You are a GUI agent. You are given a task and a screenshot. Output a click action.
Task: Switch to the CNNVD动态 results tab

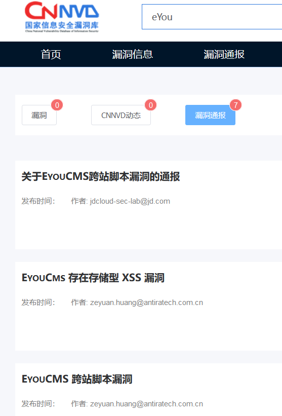point(121,115)
